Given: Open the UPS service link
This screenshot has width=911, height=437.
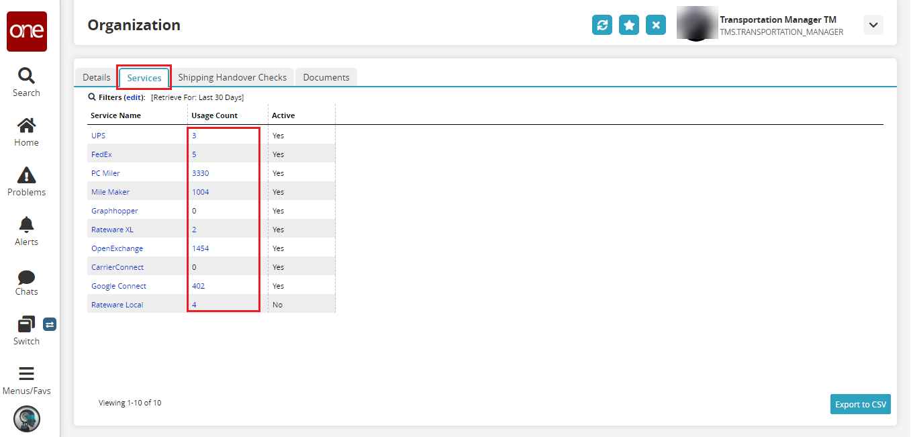Looking at the screenshot, I should (98, 136).
